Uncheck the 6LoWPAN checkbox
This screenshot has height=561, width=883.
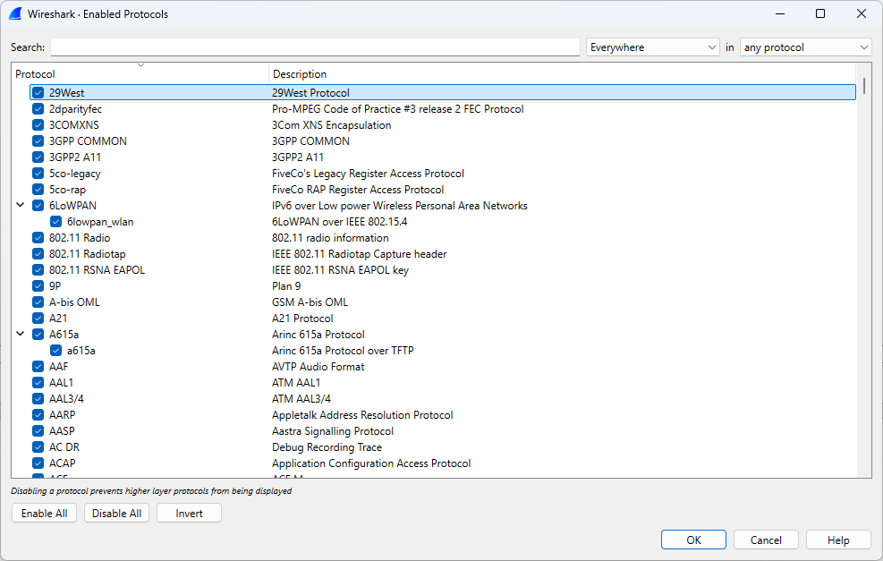38,206
